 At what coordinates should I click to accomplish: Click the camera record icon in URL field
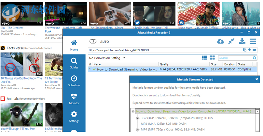click(x=254, y=50)
